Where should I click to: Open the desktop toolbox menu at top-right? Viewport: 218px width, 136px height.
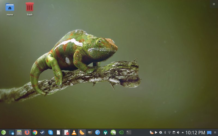[x=214, y=4]
